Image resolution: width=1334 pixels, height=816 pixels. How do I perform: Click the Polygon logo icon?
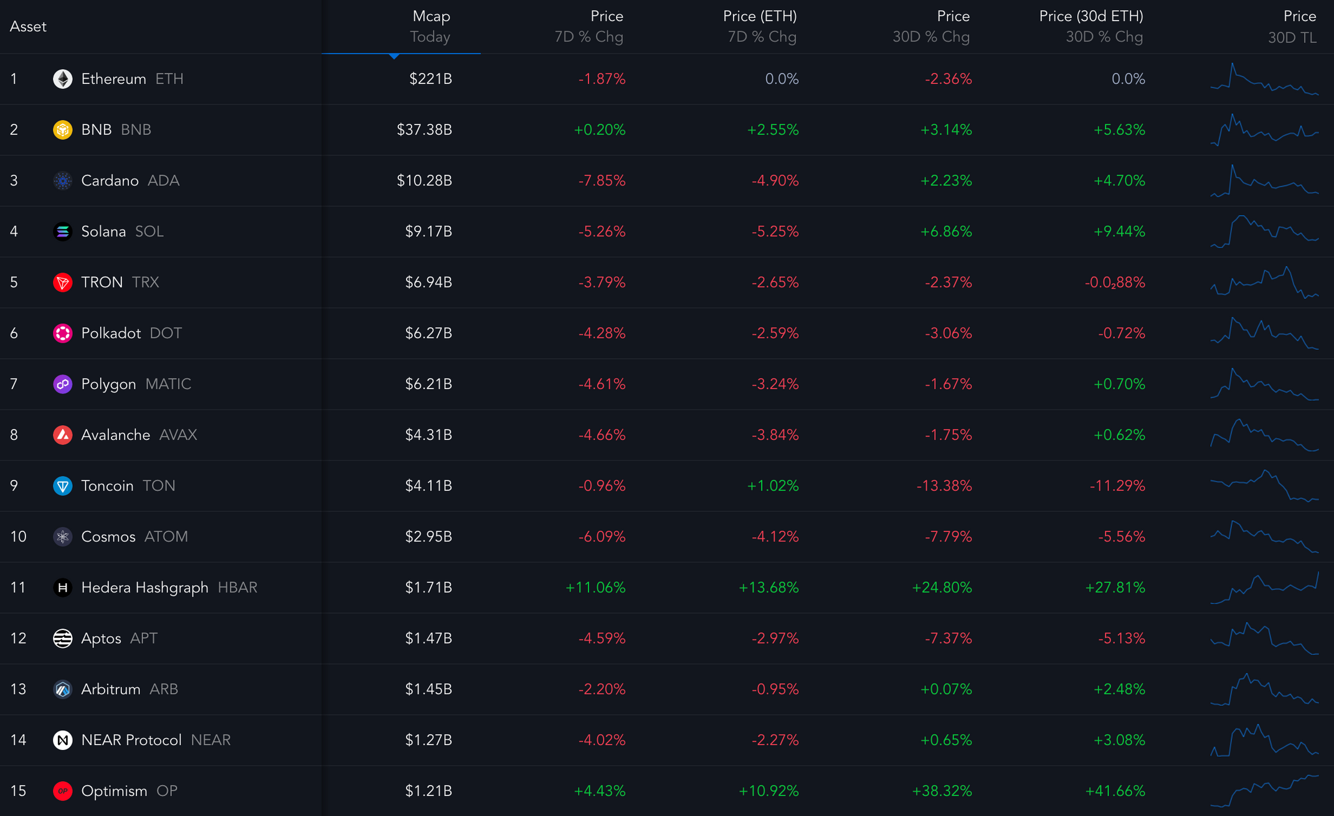tap(62, 384)
